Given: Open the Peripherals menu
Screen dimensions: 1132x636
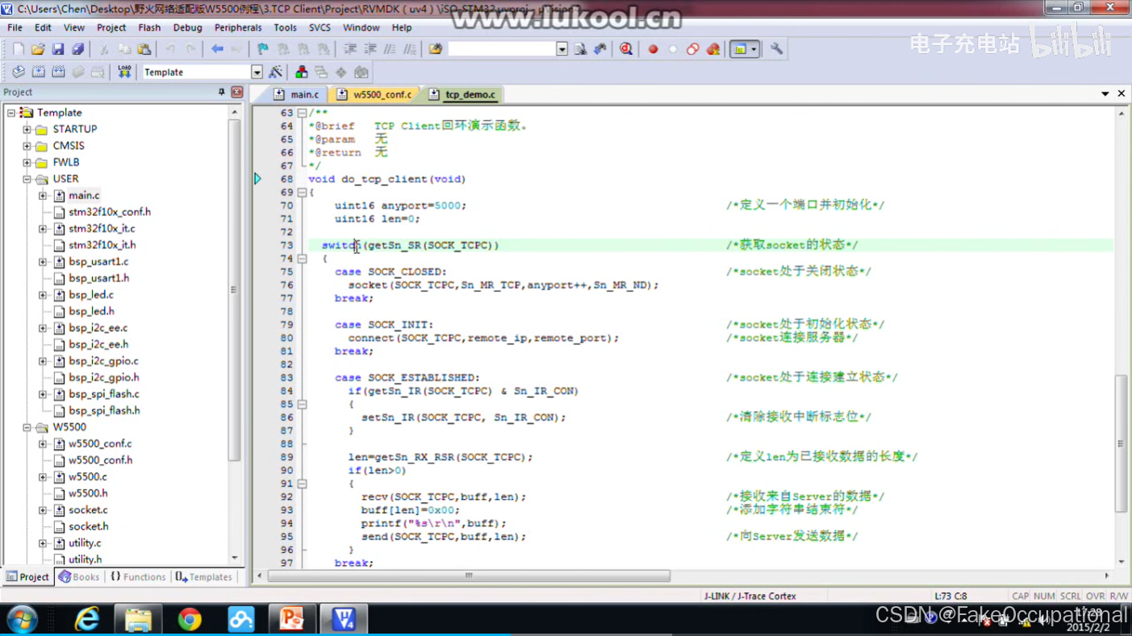Looking at the screenshot, I should pos(238,27).
